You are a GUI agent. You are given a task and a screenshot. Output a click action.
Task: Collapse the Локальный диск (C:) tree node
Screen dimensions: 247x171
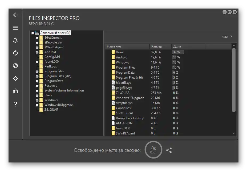33,33
